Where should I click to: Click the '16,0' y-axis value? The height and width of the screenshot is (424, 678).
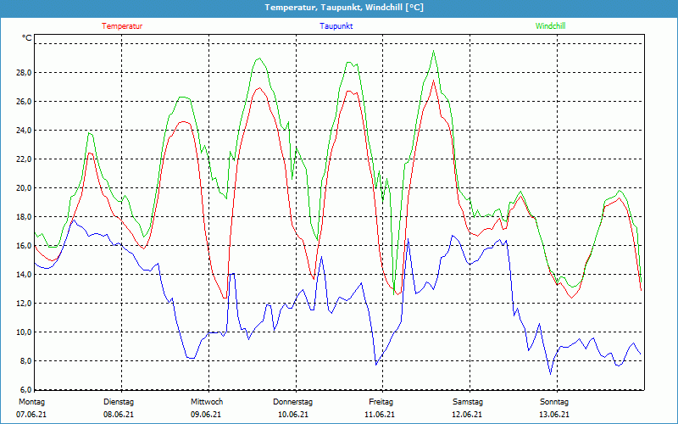coord(24,246)
